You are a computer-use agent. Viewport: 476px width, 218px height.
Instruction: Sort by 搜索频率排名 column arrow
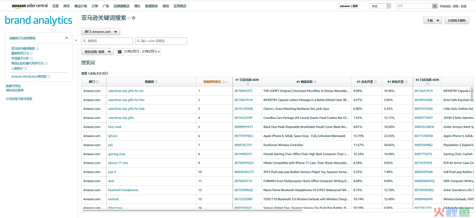226,82
